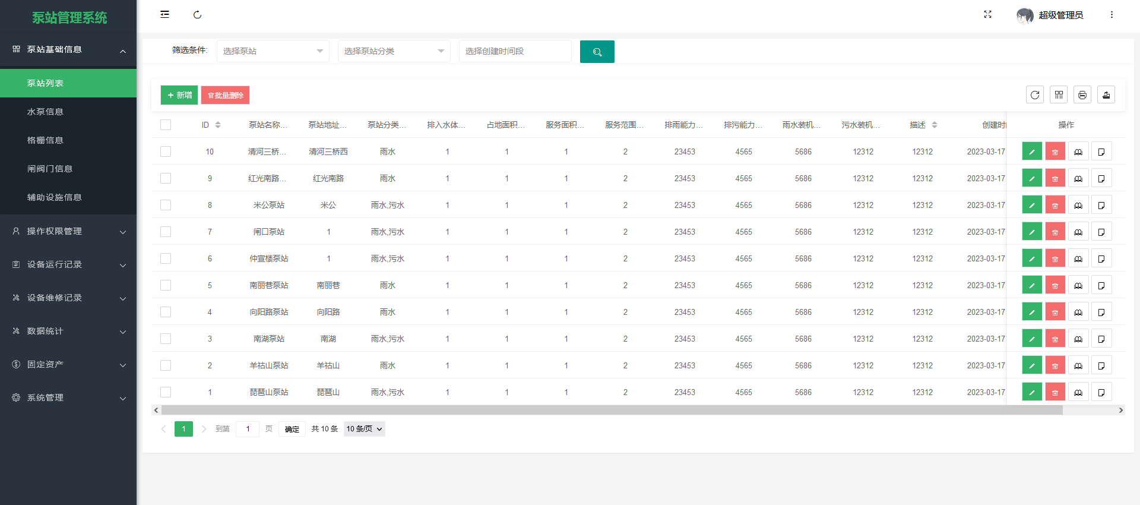Open the 选择泵站 dropdown
Image resolution: width=1140 pixels, height=505 pixels.
tap(273, 51)
